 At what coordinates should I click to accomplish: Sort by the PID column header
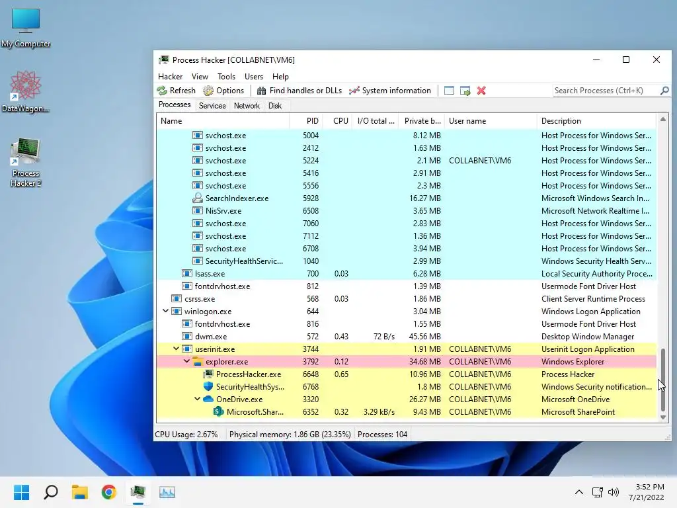click(x=305, y=121)
